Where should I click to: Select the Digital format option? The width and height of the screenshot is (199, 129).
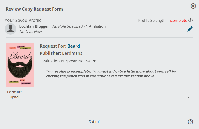coord(14,97)
